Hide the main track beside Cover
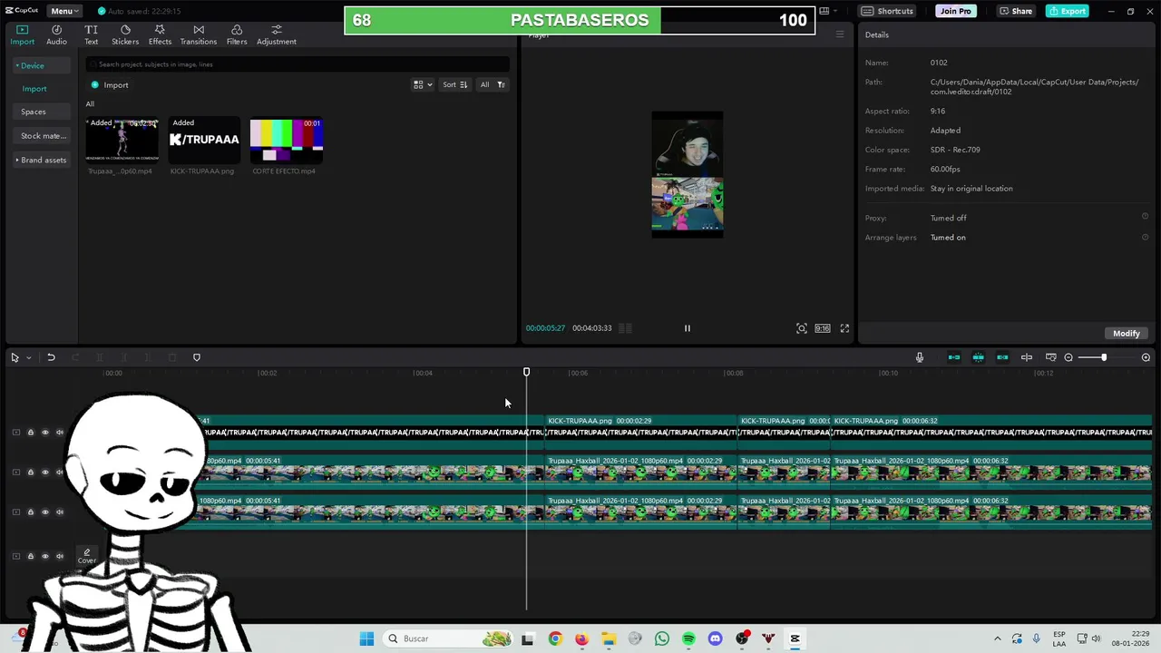Screen dimensions: 1161x653 click(44, 556)
